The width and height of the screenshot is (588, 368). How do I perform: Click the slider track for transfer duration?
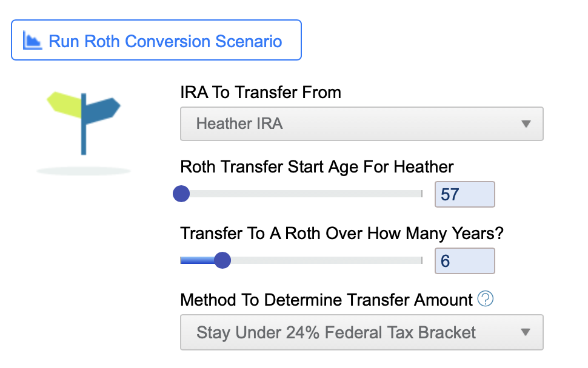(321, 260)
